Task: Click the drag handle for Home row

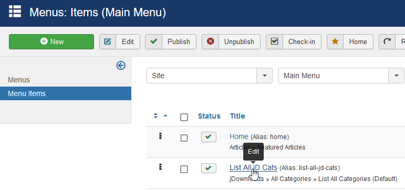Action: [160, 136]
